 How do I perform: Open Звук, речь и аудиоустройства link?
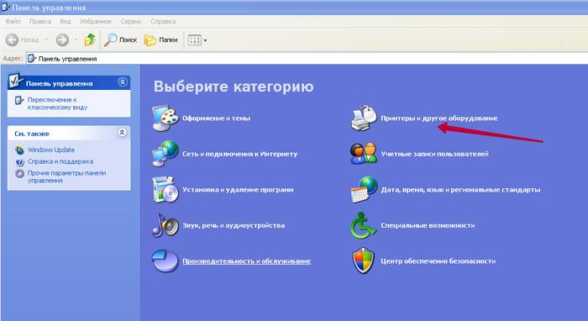click(x=234, y=225)
